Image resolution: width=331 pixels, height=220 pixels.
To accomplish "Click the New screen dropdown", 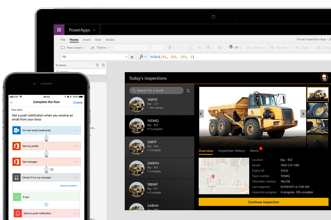I will [73, 48].
